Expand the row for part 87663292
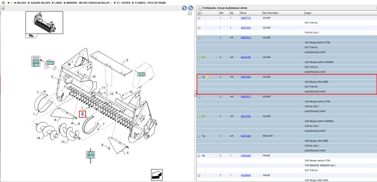 pos(199,156)
